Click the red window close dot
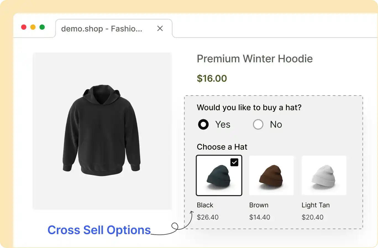 click(x=24, y=27)
